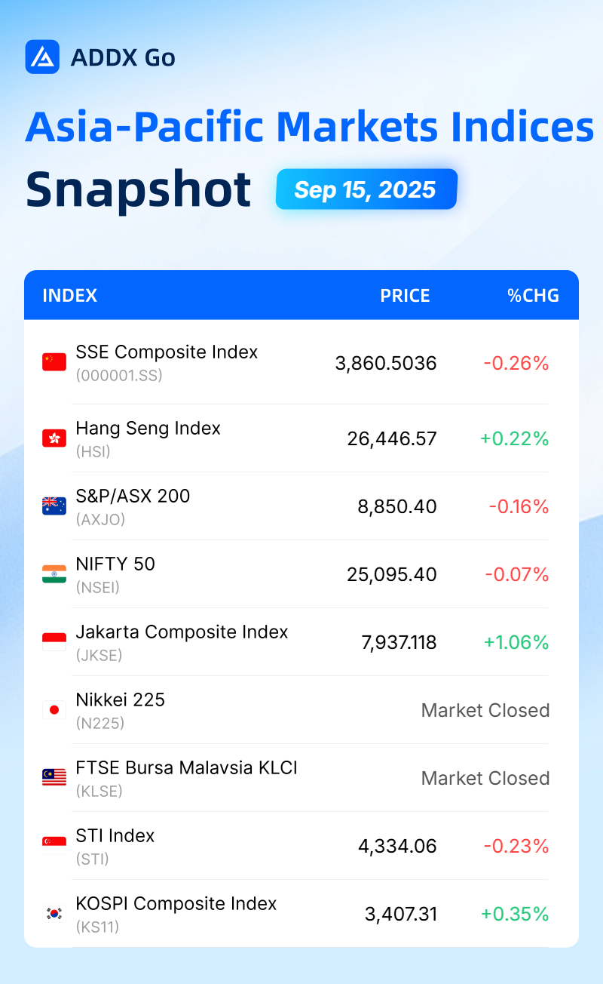Click the ADDX Go brand name text
Screen dimensions: 603x984
pos(123,57)
